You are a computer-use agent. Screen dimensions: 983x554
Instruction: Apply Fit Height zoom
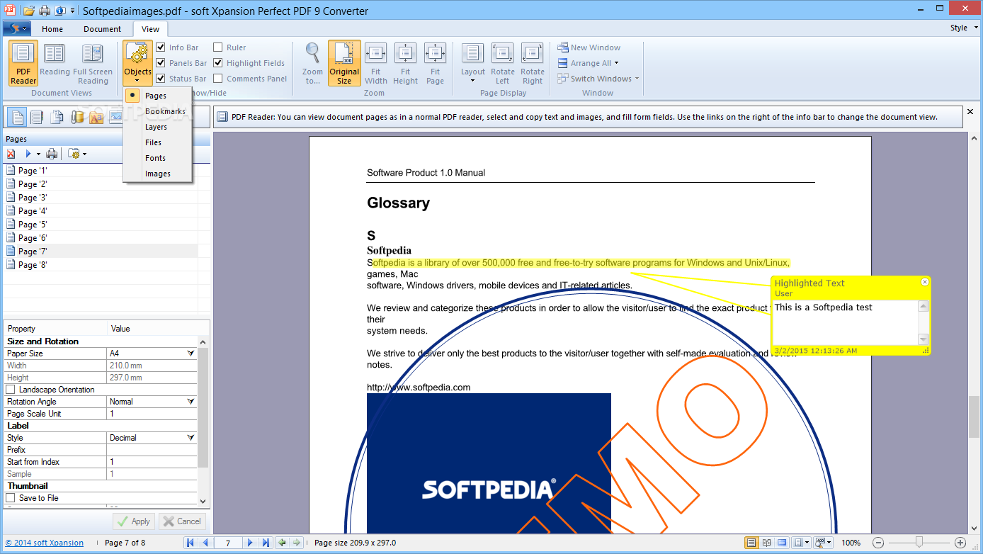pyautogui.click(x=405, y=64)
